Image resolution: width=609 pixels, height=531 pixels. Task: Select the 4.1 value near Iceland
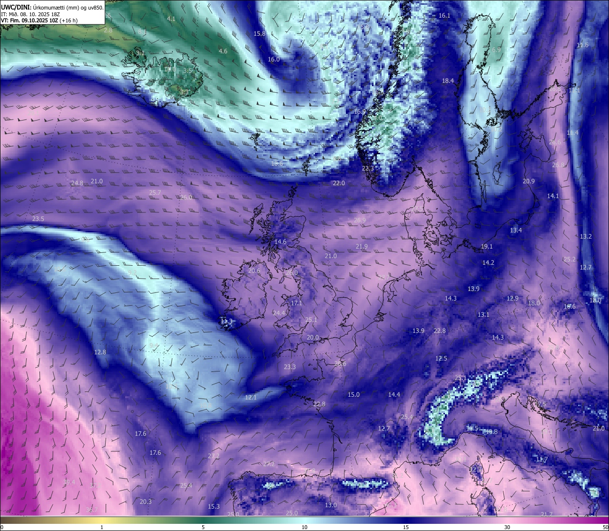click(171, 19)
